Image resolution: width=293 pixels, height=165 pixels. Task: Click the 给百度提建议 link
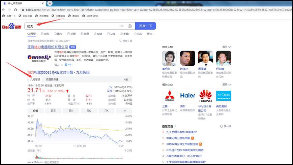(x=52, y=162)
